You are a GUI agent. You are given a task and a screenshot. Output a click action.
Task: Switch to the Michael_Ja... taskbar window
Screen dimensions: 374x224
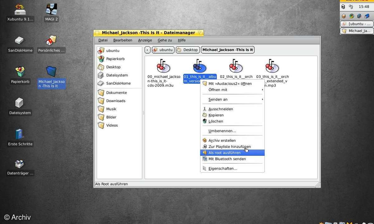coord(357,31)
